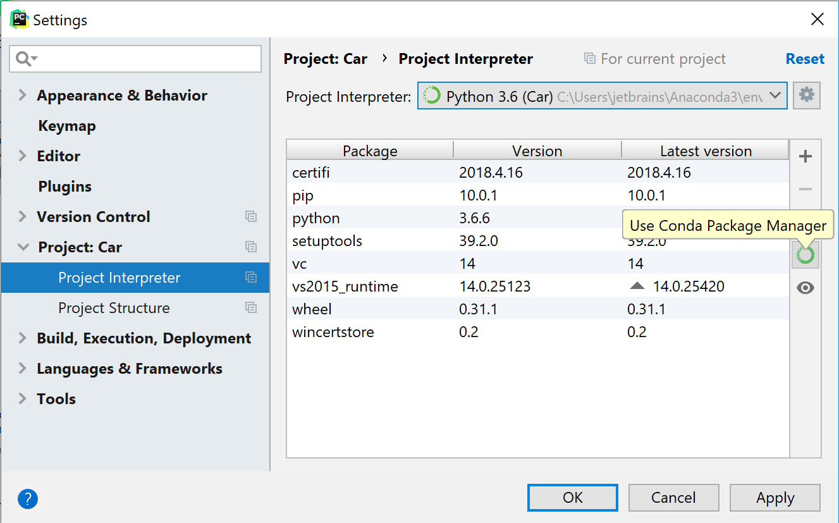Click the gear icon beside the interpreter dropdown

pos(806,95)
